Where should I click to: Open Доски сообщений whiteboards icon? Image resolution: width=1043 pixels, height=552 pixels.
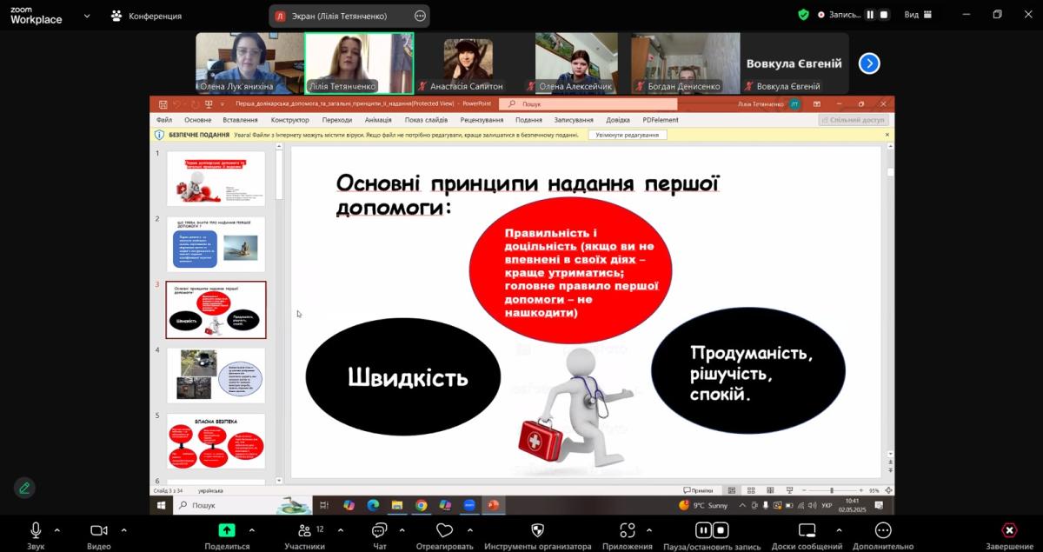coord(807,531)
